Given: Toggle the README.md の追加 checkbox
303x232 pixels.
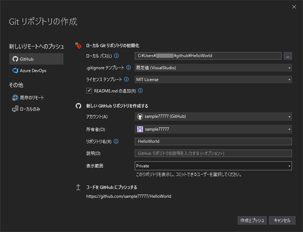Looking at the screenshot, I should pos(89,91).
